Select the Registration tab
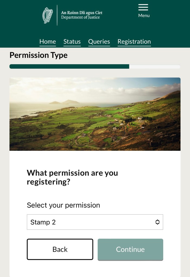The width and height of the screenshot is (190, 277). (x=134, y=42)
